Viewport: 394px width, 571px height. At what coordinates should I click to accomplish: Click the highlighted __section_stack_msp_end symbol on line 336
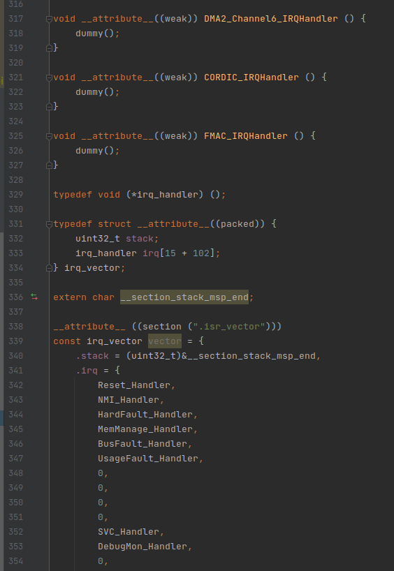[x=184, y=297]
